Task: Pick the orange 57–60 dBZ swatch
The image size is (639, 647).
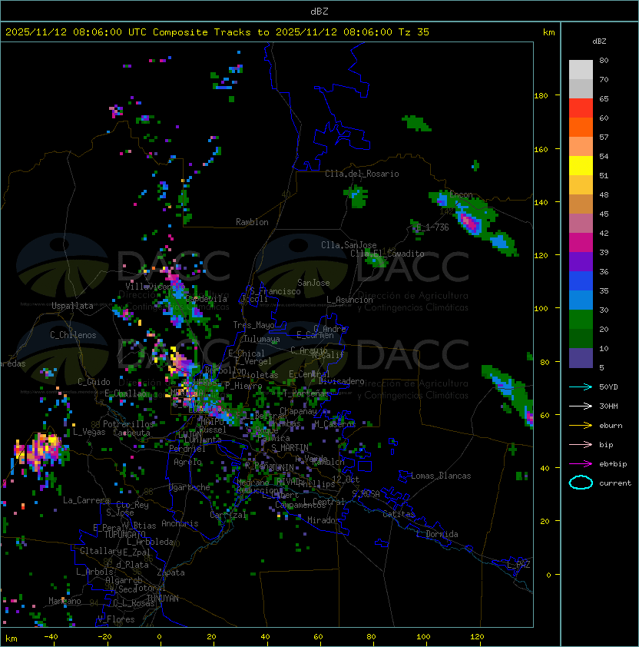Action: [581, 127]
